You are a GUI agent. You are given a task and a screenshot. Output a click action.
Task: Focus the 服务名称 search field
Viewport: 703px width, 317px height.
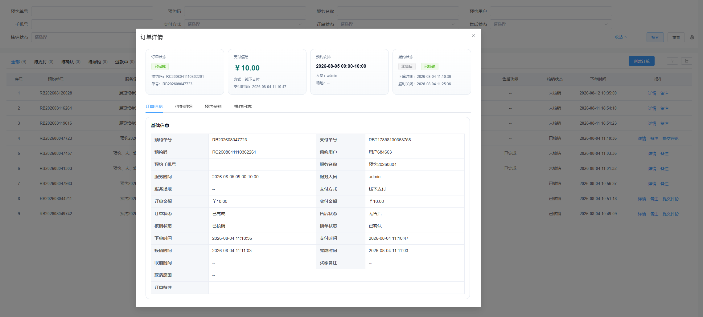click(x=398, y=11)
